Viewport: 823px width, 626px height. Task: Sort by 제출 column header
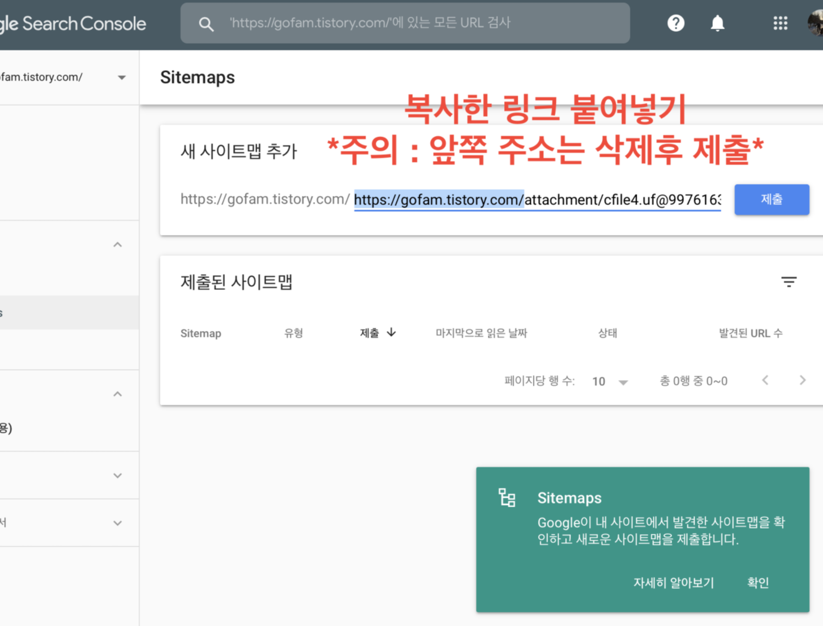[369, 333]
